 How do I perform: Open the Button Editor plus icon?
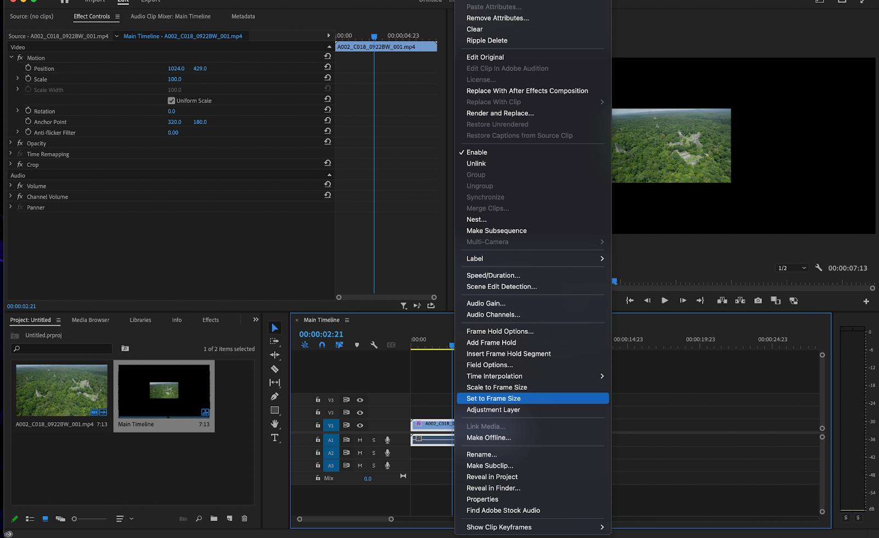(866, 301)
